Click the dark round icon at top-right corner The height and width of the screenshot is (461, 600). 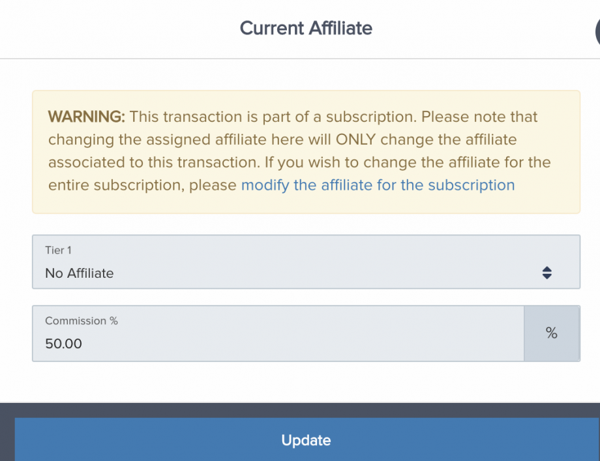coord(596,29)
